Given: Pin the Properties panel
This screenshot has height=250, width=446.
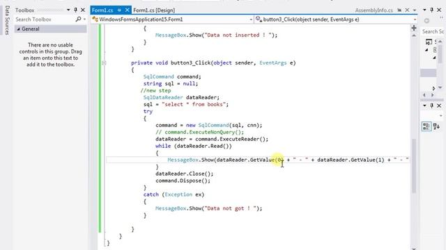Looking at the screenshot, I should (431, 106).
